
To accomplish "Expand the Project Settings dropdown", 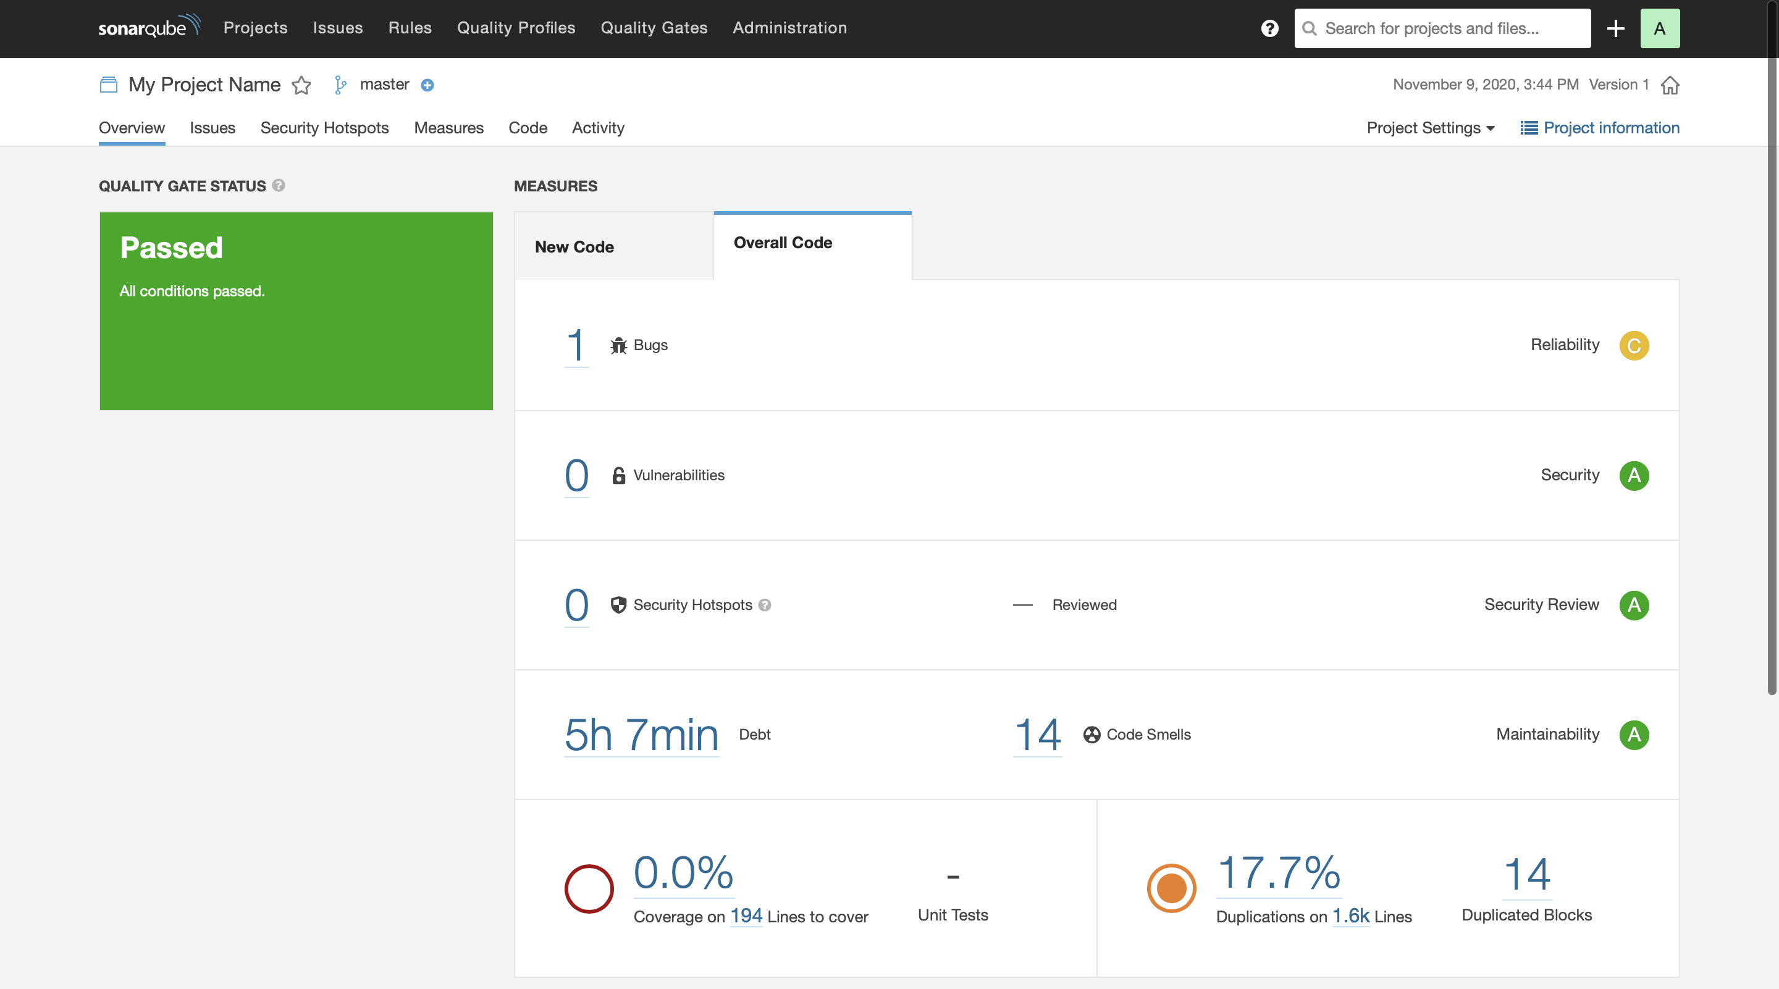I will coord(1430,128).
